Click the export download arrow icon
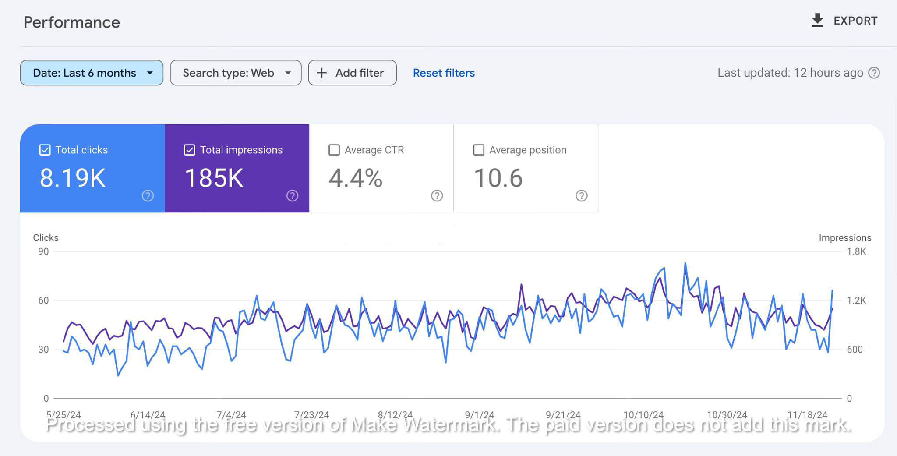Screen dimensions: 897x456 (817, 21)
